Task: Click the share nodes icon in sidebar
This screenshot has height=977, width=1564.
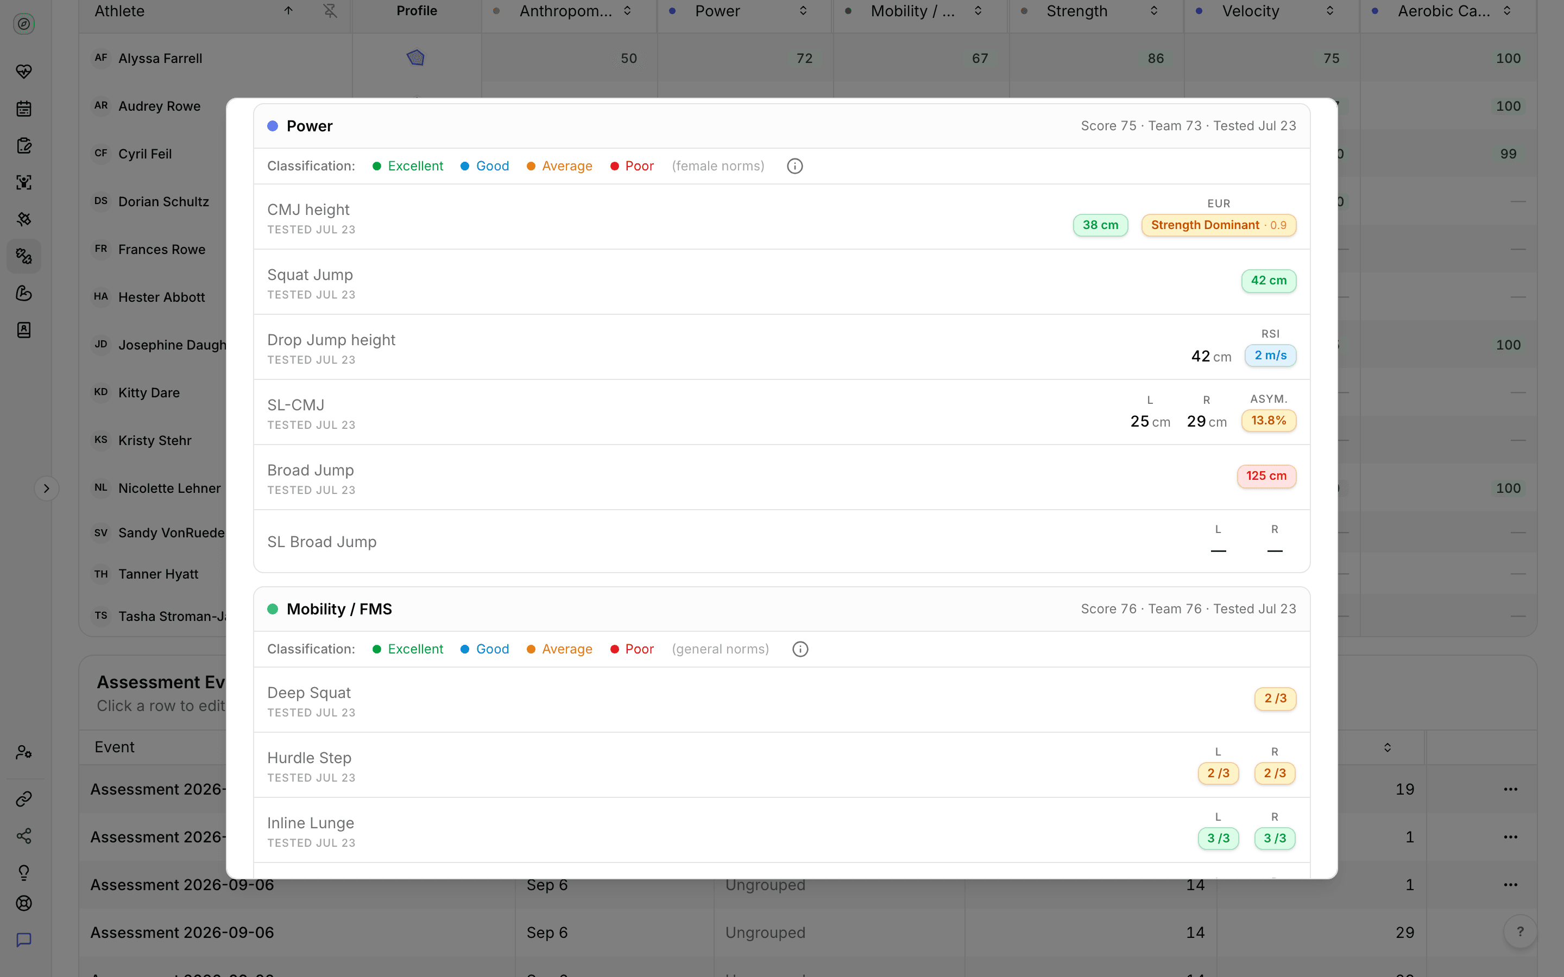Action: (24, 836)
